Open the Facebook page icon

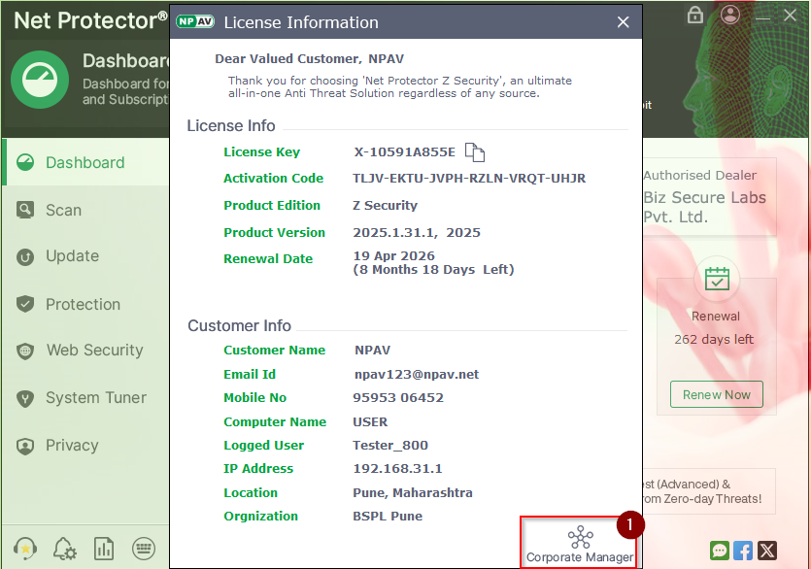[x=743, y=551]
